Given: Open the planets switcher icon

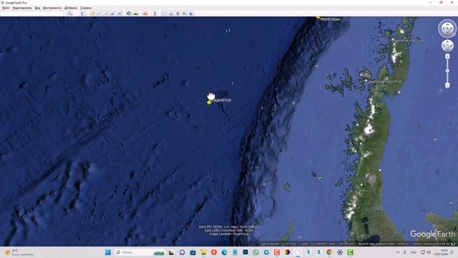Looking at the screenshot, I should (145, 14).
